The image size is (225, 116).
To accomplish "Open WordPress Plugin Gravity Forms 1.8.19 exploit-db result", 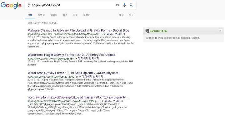I will click(71, 55).
